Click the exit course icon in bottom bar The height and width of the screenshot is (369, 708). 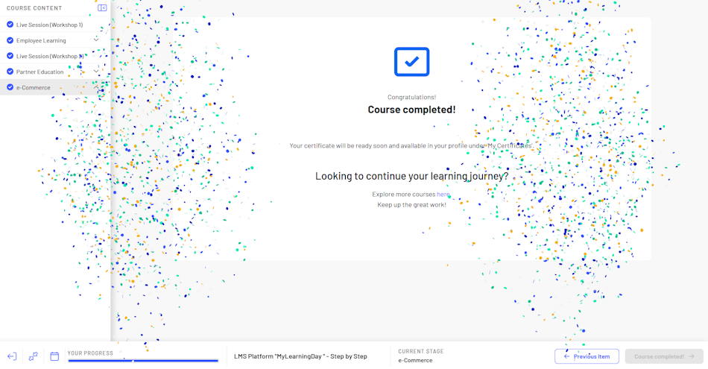click(x=12, y=356)
